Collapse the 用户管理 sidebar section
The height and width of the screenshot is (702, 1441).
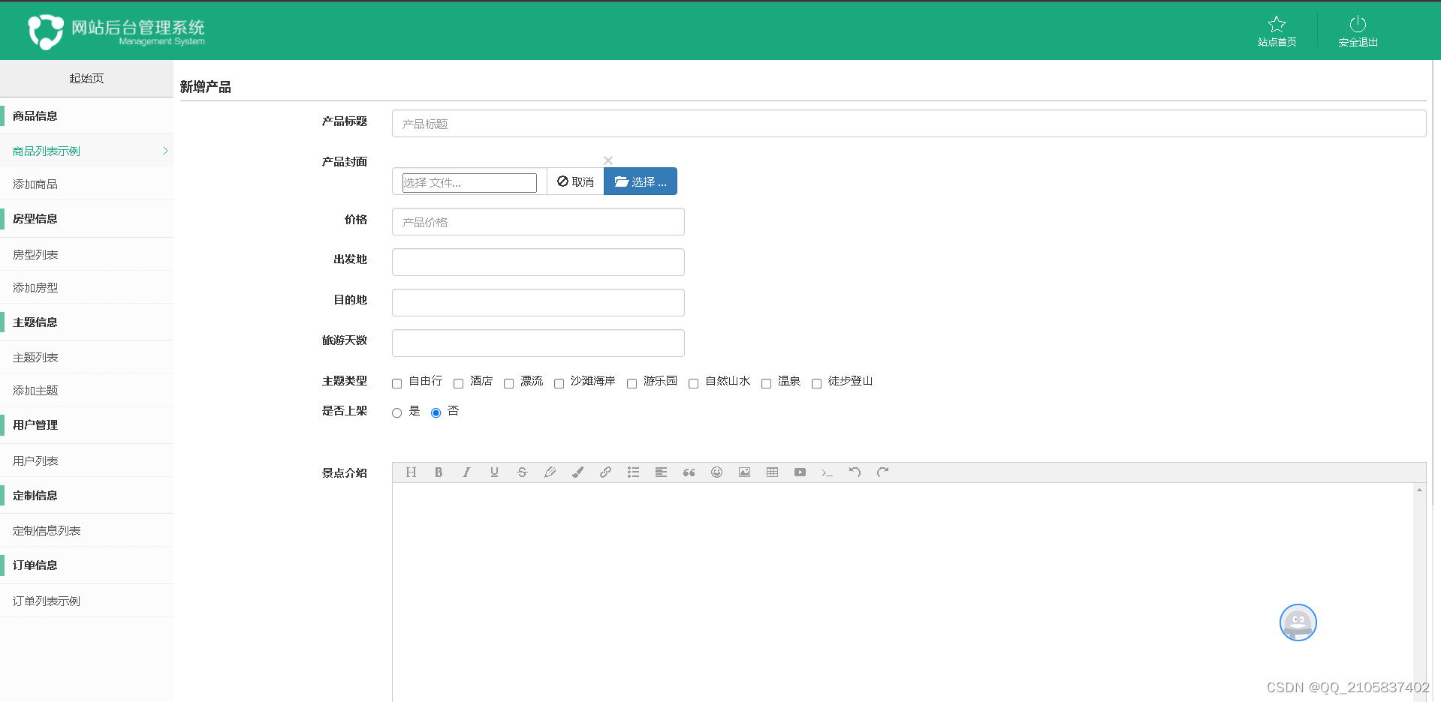point(86,425)
